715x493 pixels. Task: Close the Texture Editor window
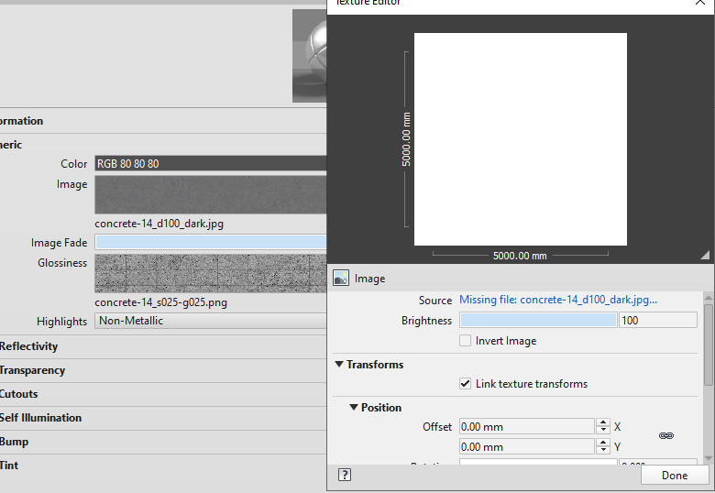coord(700,2)
